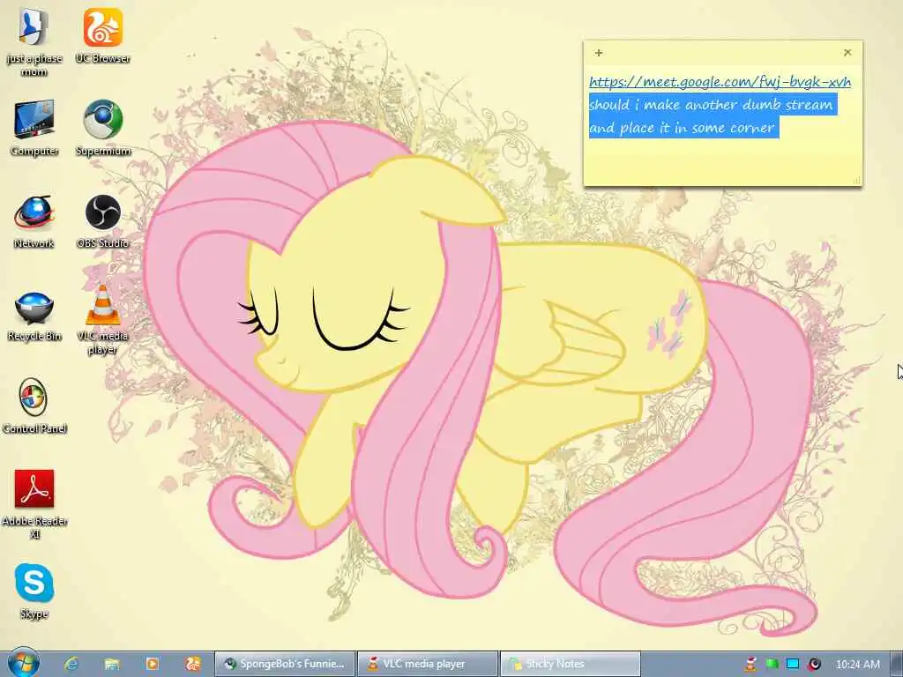Click the sticky note's resize grip corner

856,180
